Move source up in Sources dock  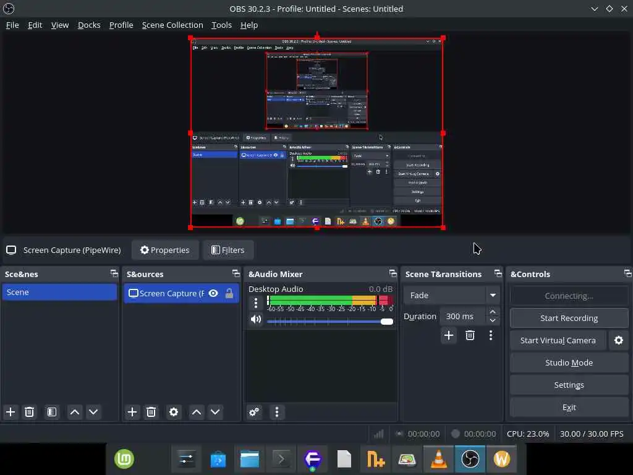196,412
